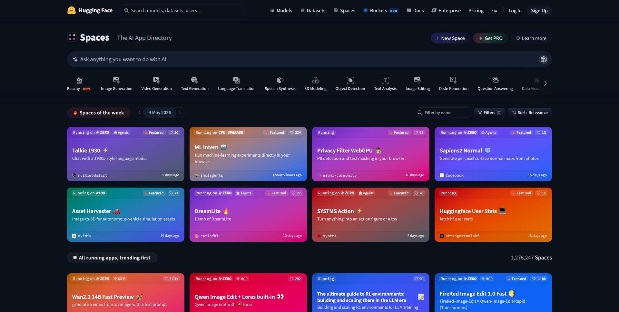
Task: Open the smolagents author link
Action: (x=209, y=175)
